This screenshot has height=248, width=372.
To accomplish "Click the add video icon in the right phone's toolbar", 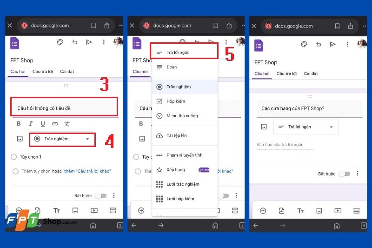I will (x=338, y=211).
